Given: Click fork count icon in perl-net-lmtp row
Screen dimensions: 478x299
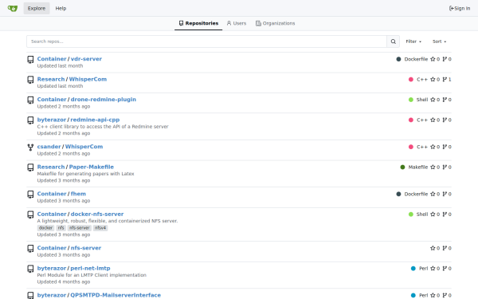Looking at the screenshot, I should [x=445, y=269].
